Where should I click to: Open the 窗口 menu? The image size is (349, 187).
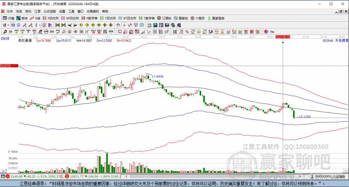click(x=80, y=11)
